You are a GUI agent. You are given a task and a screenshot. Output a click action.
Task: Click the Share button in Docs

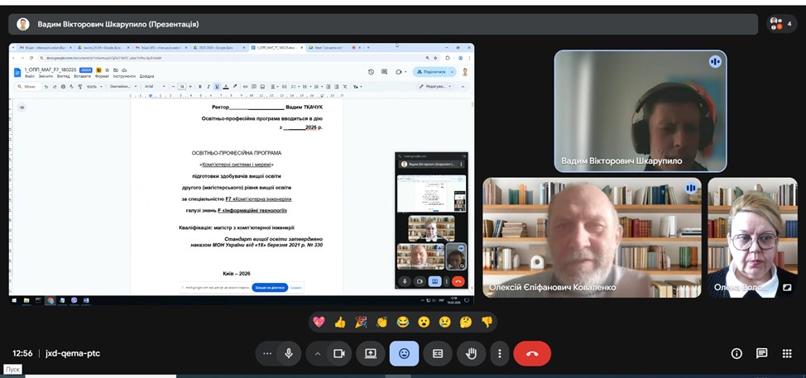(x=431, y=72)
